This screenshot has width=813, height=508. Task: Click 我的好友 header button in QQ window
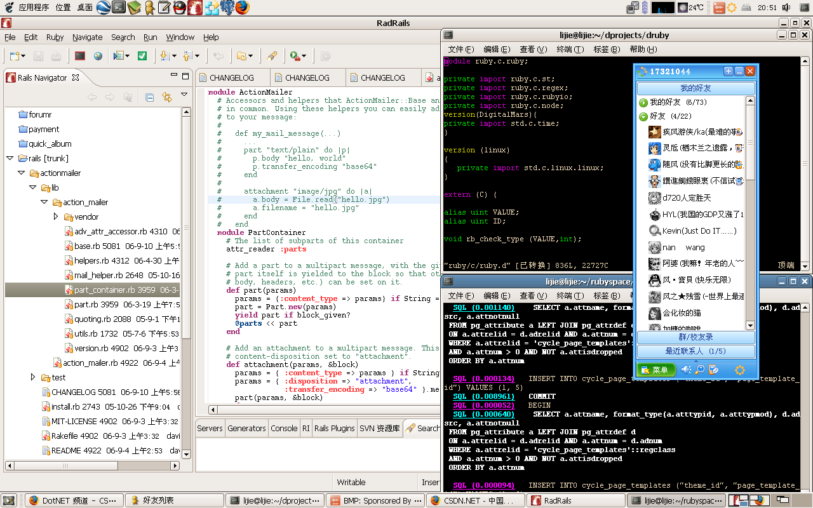(x=696, y=88)
